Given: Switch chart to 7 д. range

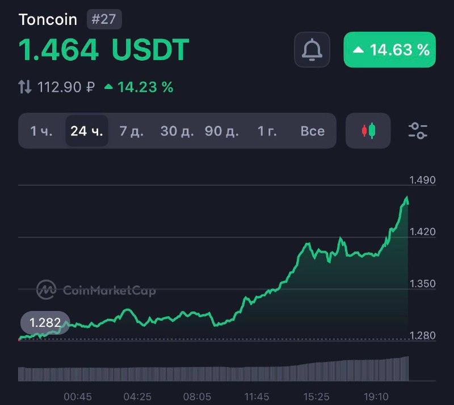Looking at the screenshot, I should pos(132,131).
